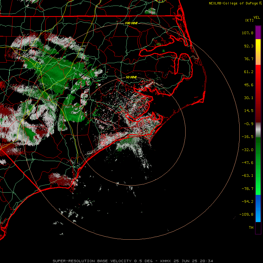Click the 50 NMI range ring label
Viewport: 263px width, 263px height.
point(131,77)
